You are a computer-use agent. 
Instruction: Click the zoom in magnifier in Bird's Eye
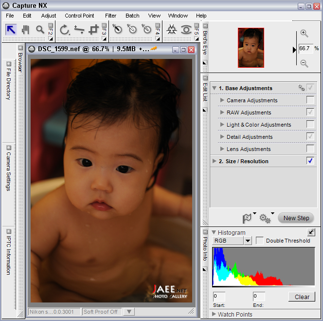click(304, 34)
